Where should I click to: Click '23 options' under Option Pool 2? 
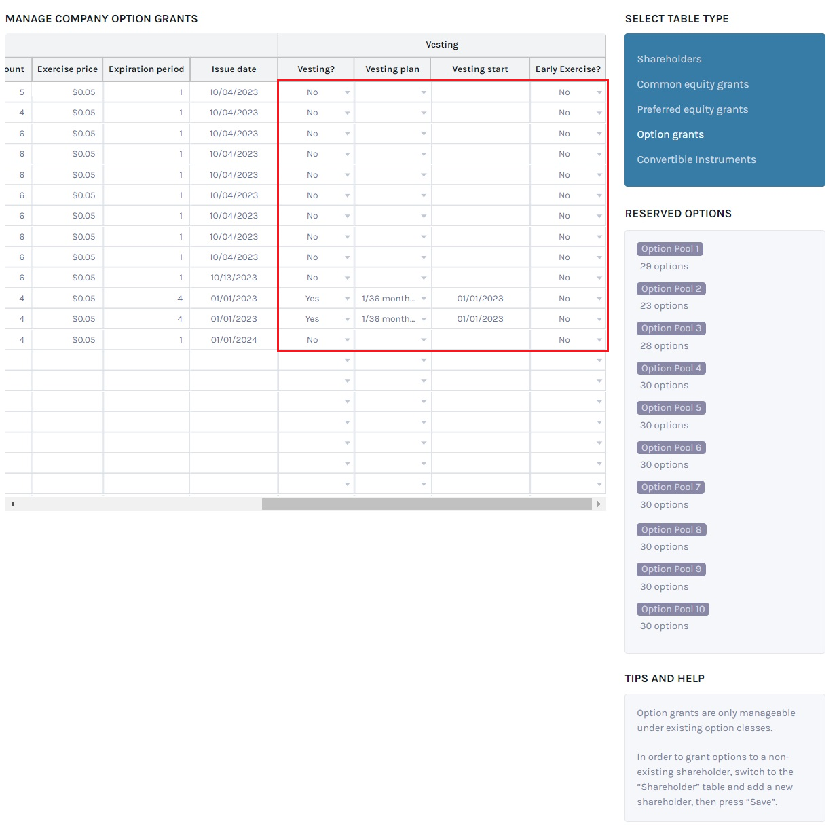(x=664, y=306)
